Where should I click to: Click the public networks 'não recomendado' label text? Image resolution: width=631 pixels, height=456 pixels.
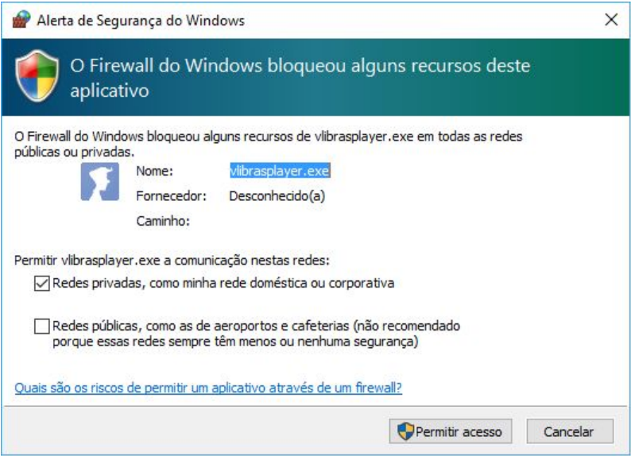(256, 334)
